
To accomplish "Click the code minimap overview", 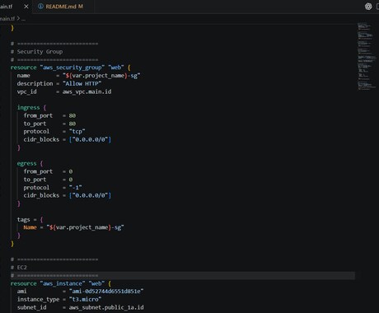I will (x=367, y=56).
